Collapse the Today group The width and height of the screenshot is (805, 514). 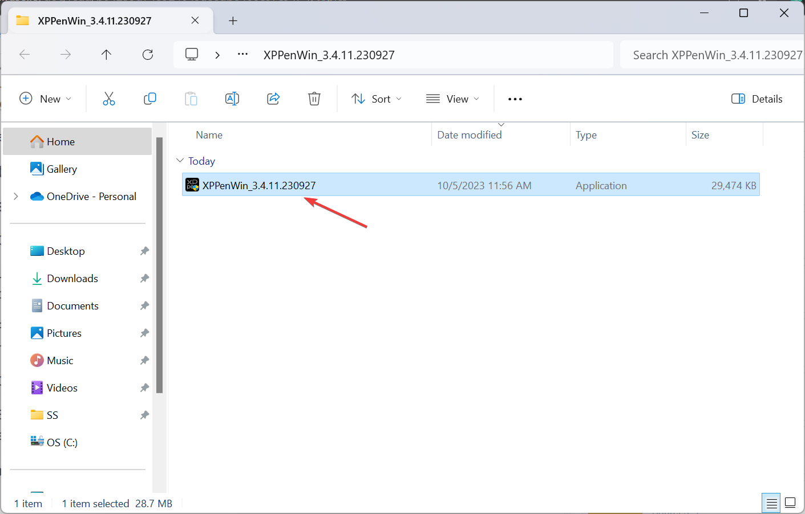pos(180,161)
